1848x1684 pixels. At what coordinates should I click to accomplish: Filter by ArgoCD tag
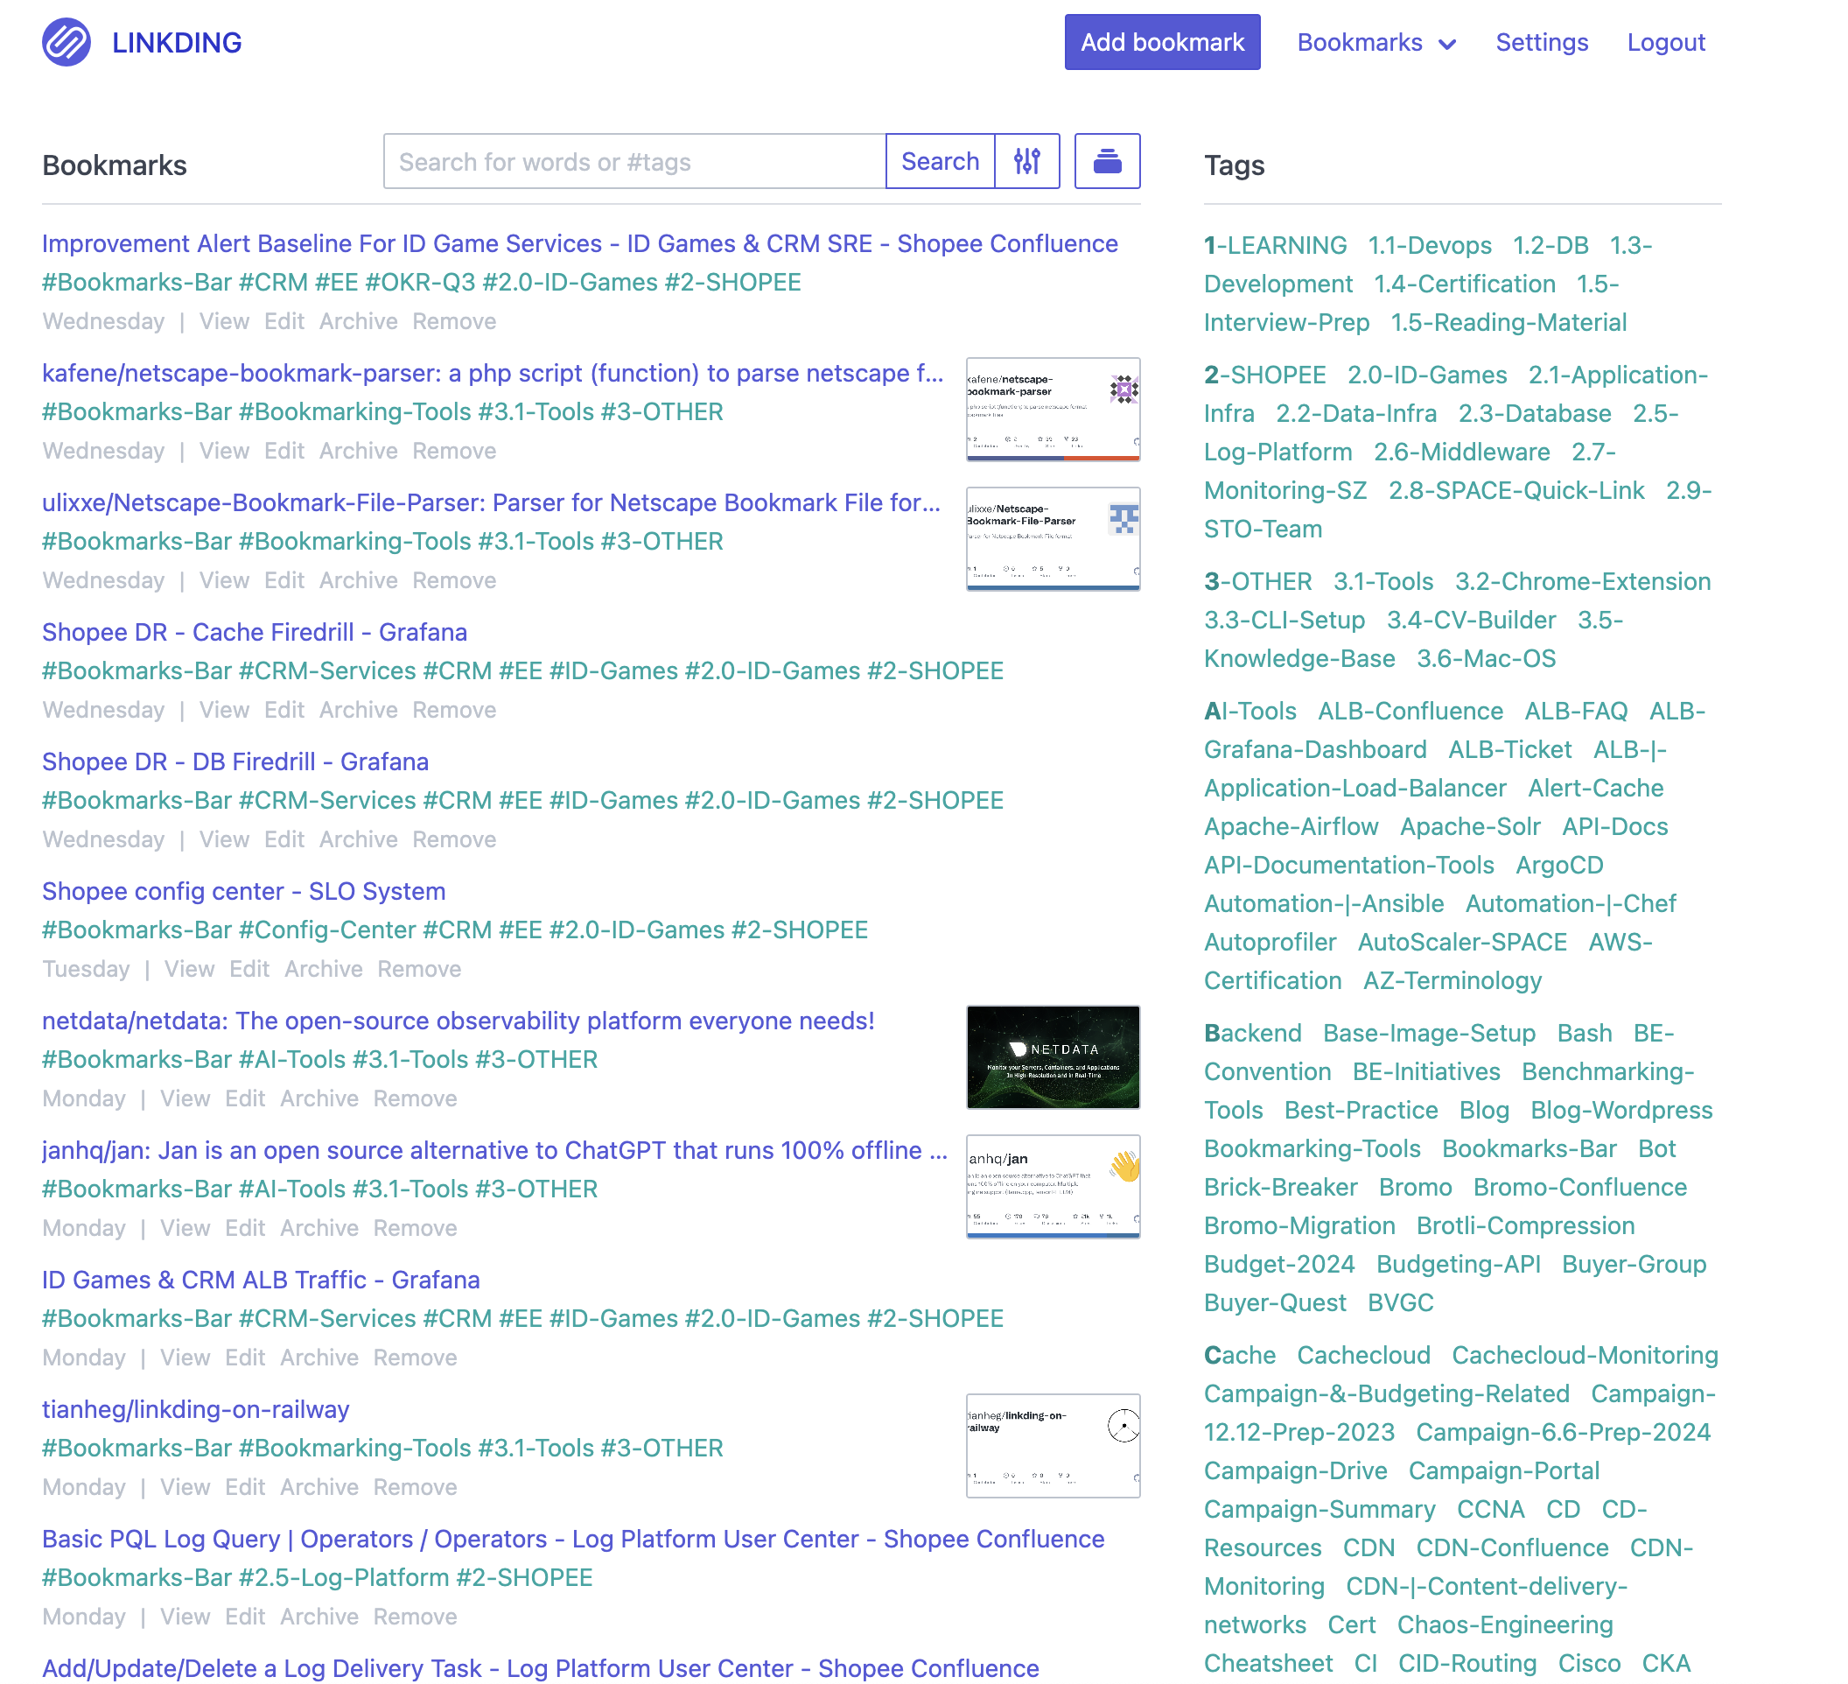1559,866
